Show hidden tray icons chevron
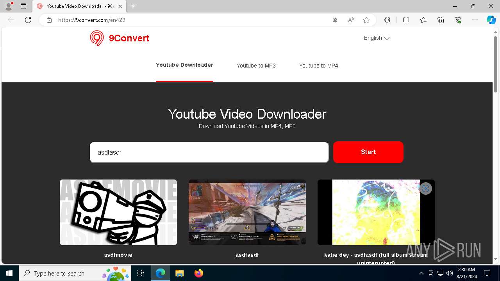 point(421,273)
